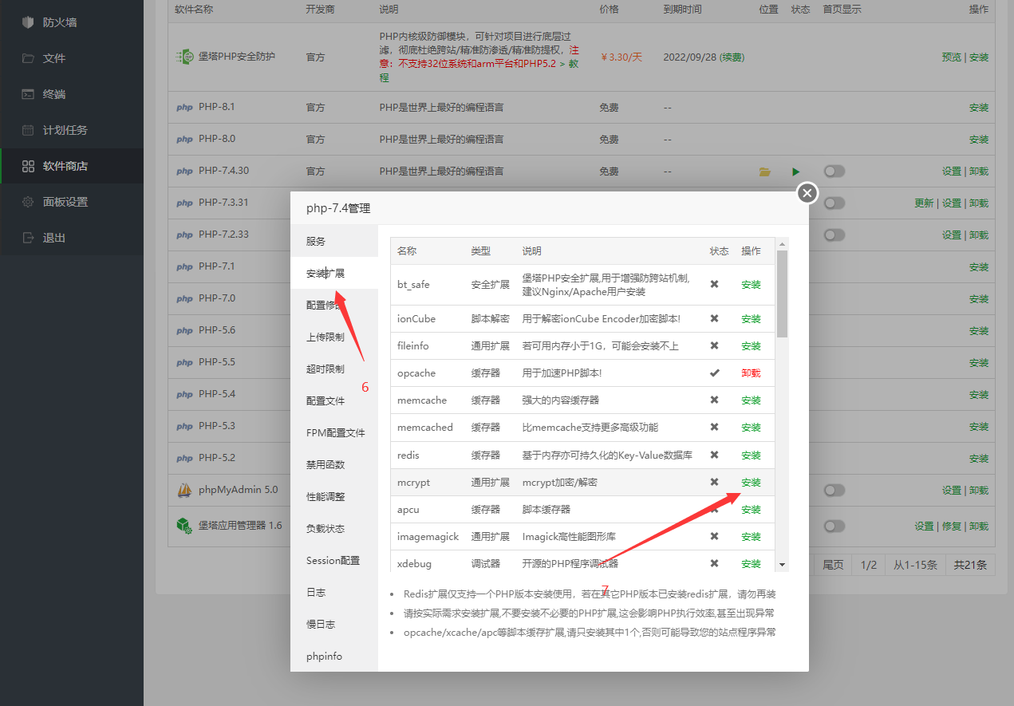Screen dimensions: 1014x706
Task: Install the mcrypt extension
Action: click(751, 483)
